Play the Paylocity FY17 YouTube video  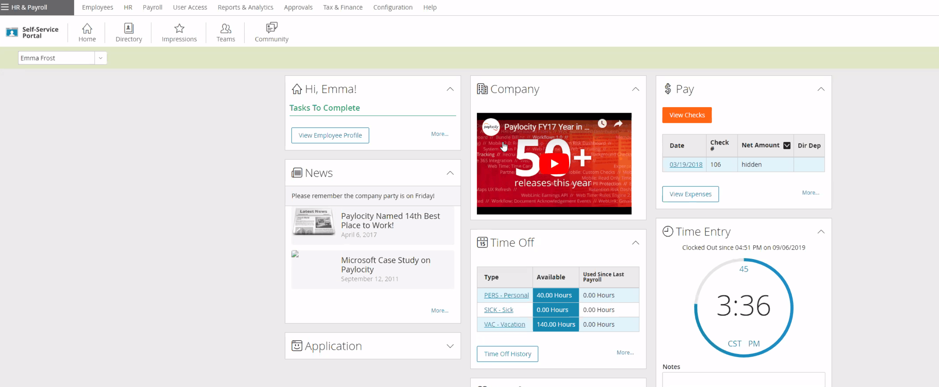[x=554, y=163]
